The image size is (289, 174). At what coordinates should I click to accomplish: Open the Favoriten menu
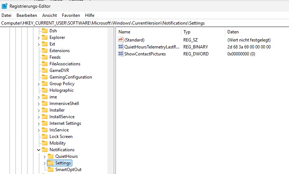coord(71,15)
